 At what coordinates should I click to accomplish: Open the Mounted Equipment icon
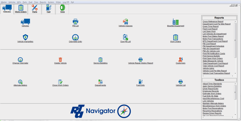[x=175, y=21]
